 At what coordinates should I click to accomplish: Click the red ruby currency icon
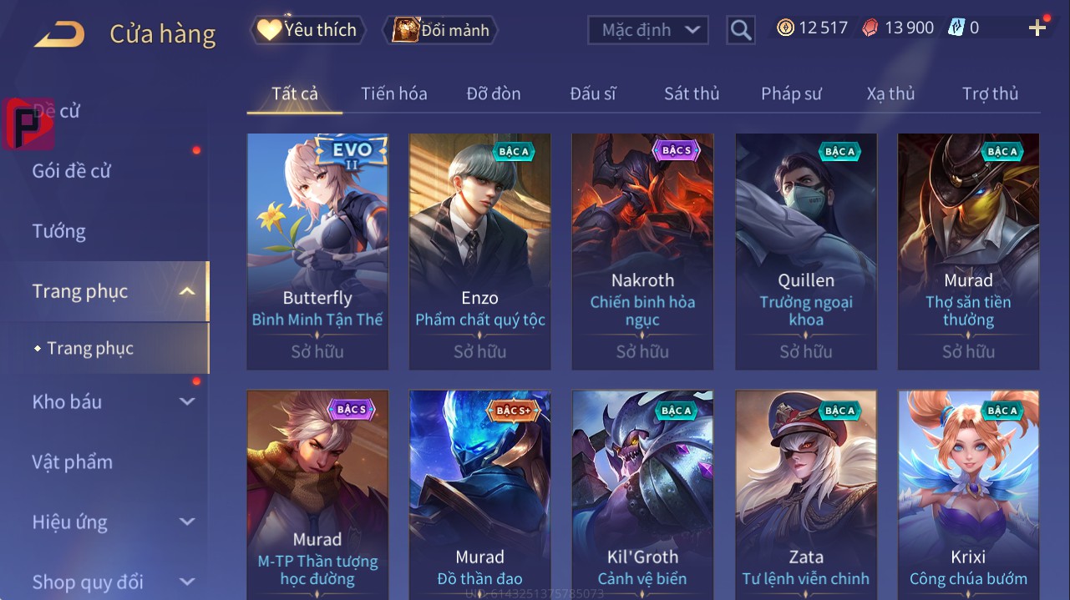[x=870, y=28]
